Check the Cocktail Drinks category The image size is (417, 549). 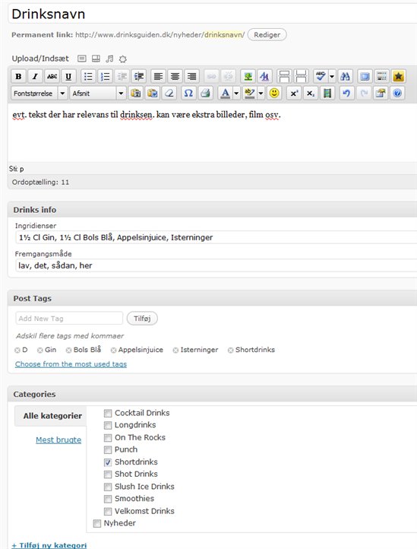[108, 414]
